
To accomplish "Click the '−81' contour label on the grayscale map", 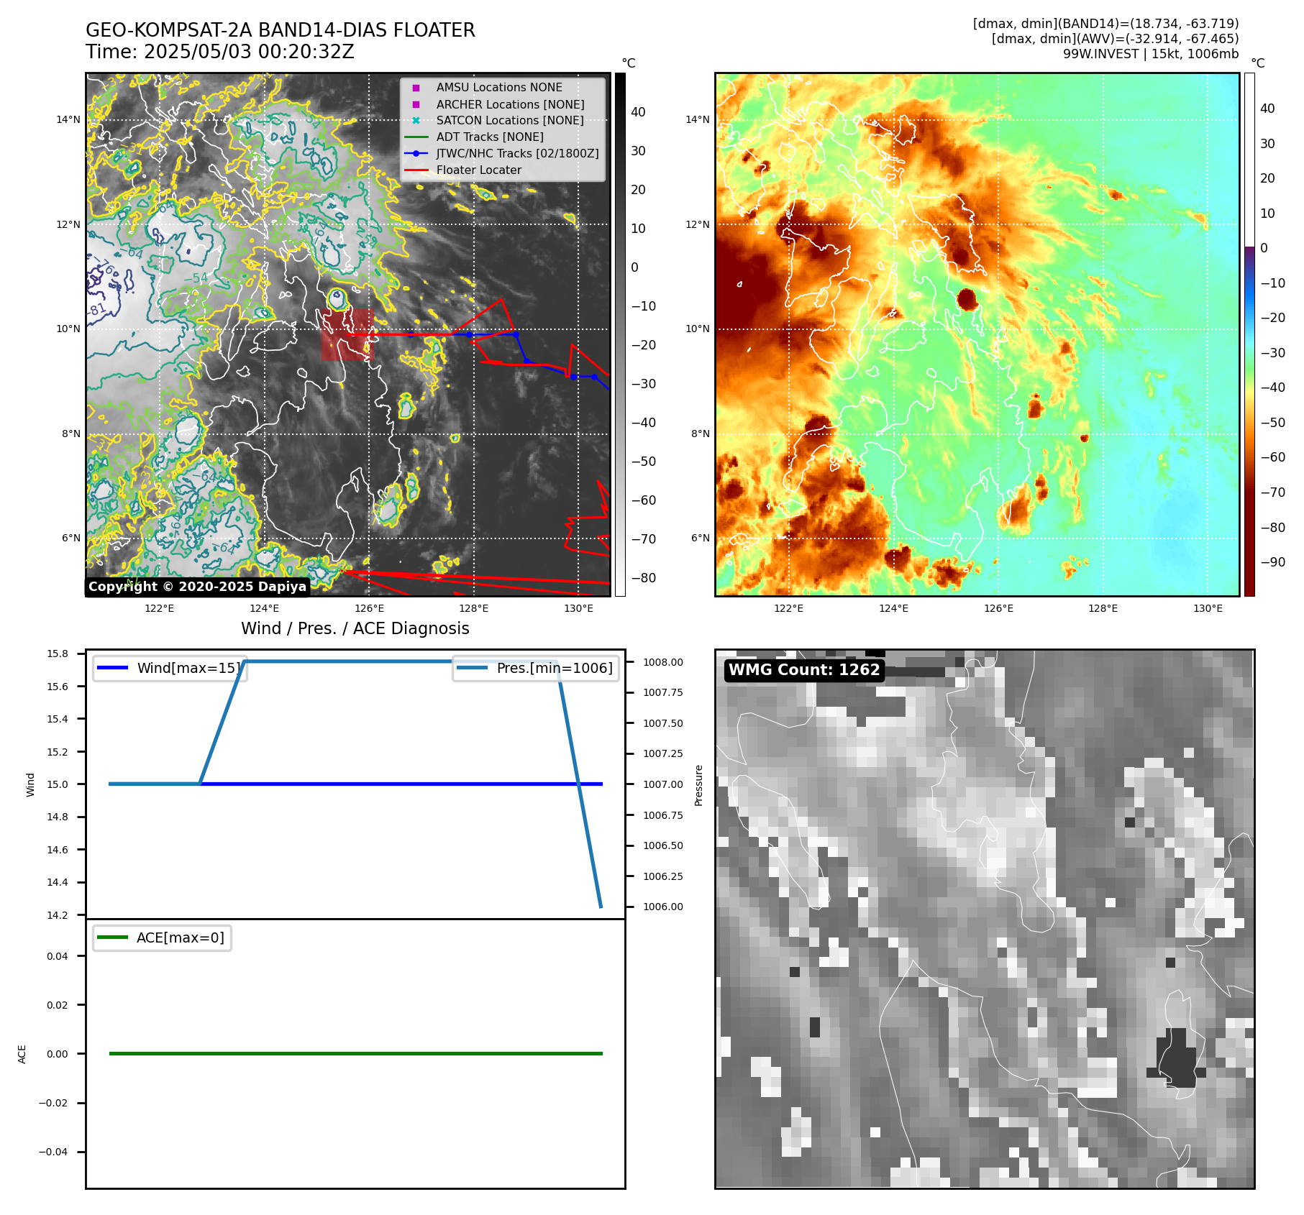I will click(x=96, y=311).
